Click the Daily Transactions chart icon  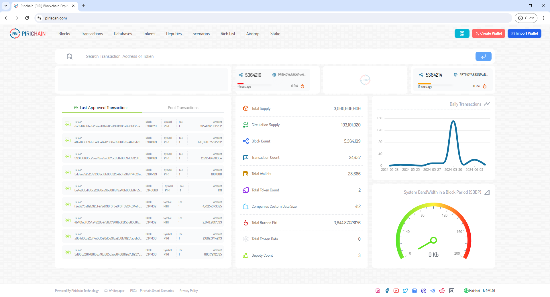coord(487,104)
